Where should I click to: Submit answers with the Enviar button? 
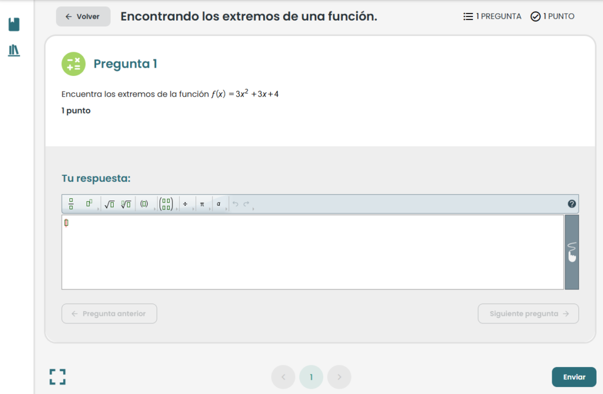pos(574,377)
